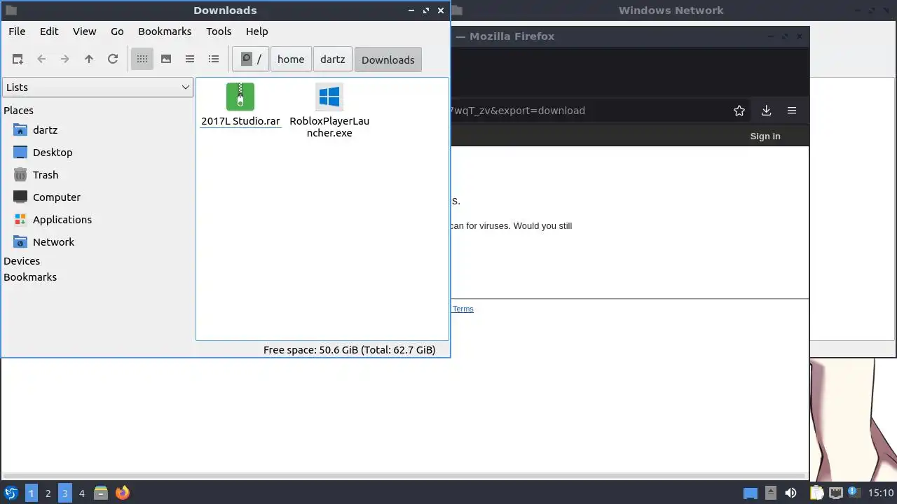Click the 2017L Studio.rar file name
The height and width of the screenshot is (504, 897).
(240, 121)
